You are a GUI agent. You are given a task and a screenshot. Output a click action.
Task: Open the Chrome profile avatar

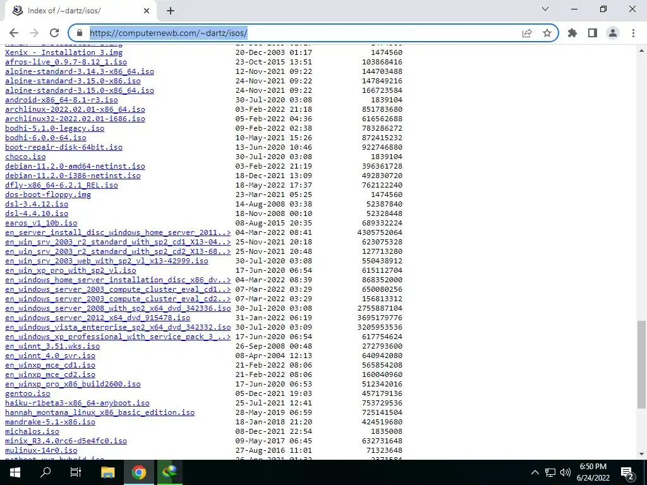click(613, 33)
